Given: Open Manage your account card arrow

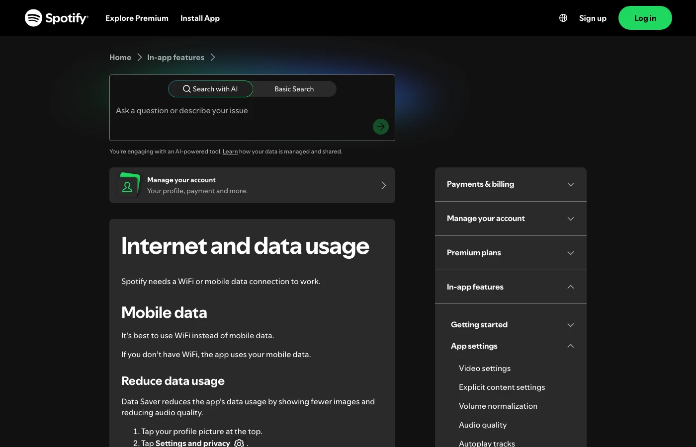Looking at the screenshot, I should pyautogui.click(x=383, y=185).
